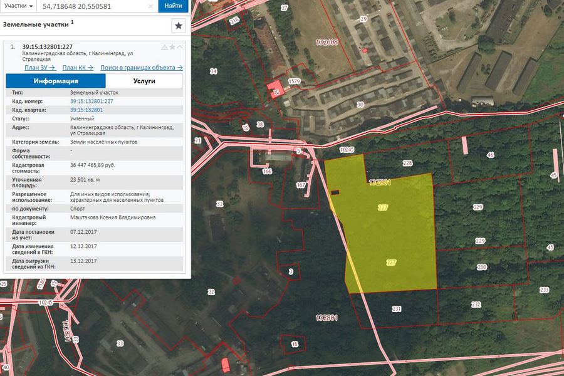The image size is (564, 376).
Task: Click the highlighted yellow parcel 227 on the map
Action: tap(389, 232)
